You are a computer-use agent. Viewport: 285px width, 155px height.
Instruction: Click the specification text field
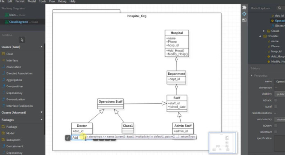coord(280,144)
